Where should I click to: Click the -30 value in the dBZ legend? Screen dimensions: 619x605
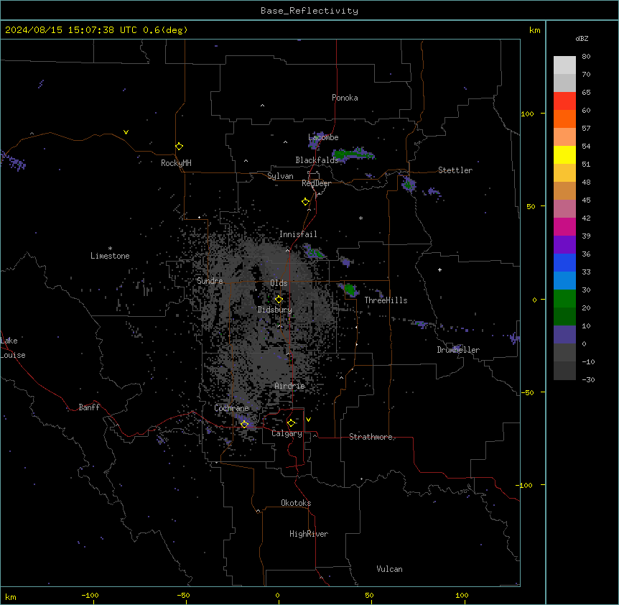[x=588, y=379]
